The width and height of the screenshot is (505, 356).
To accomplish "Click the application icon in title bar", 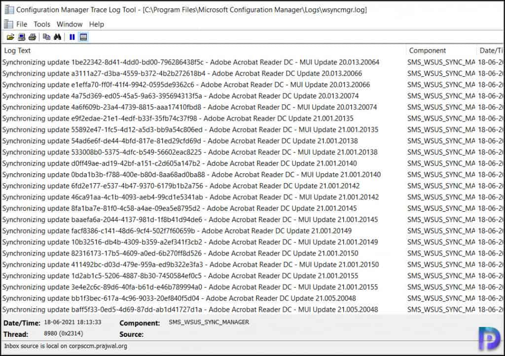I will click(9, 10).
